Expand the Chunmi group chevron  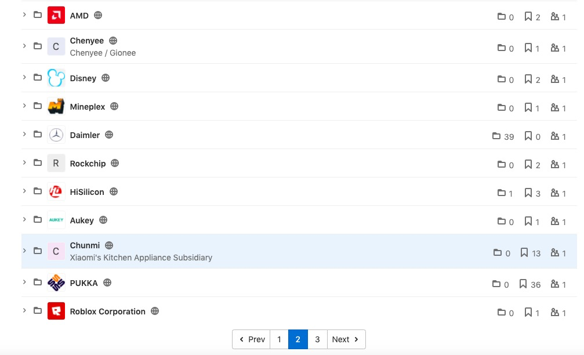tap(24, 251)
